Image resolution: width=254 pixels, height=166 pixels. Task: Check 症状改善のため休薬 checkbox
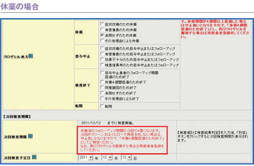point(102,24)
